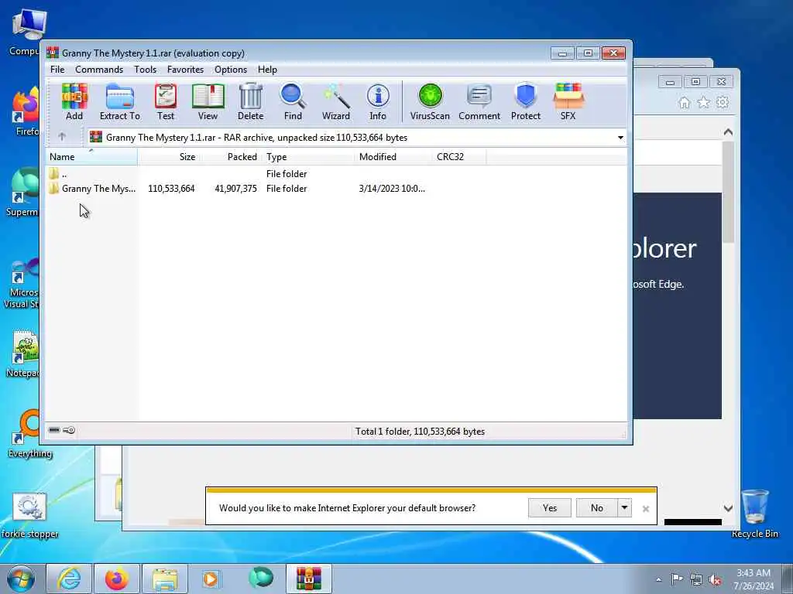Open Internet Explorer Tools gear icon
This screenshot has width=793, height=594.
pos(723,103)
